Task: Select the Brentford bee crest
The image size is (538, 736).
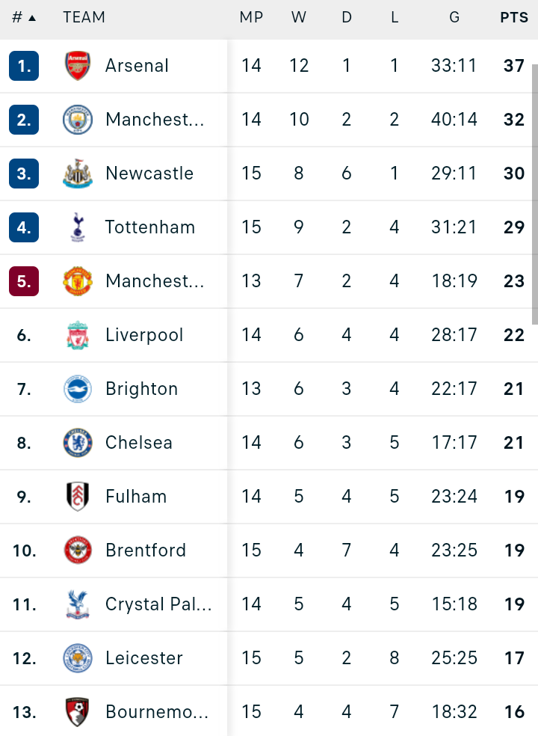Action: pos(78,550)
